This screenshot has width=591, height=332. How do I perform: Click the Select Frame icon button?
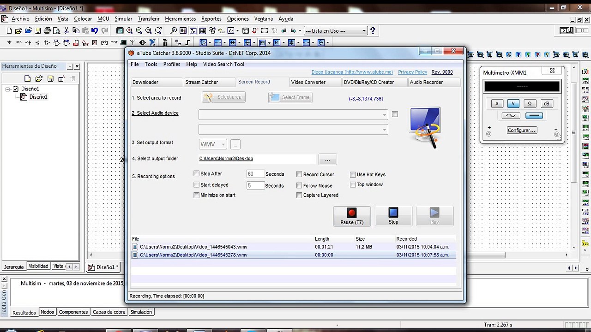(x=290, y=97)
